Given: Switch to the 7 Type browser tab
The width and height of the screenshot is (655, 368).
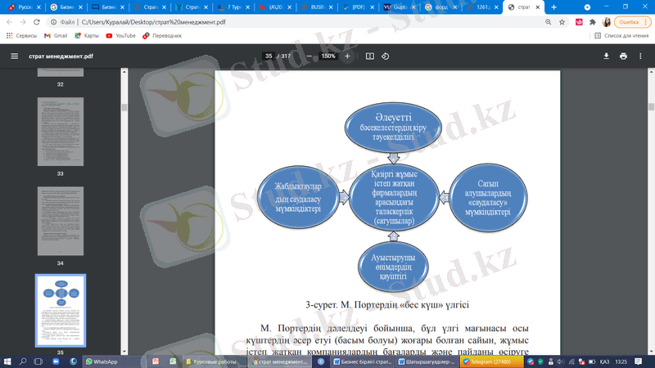Looking at the screenshot, I should [232, 7].
